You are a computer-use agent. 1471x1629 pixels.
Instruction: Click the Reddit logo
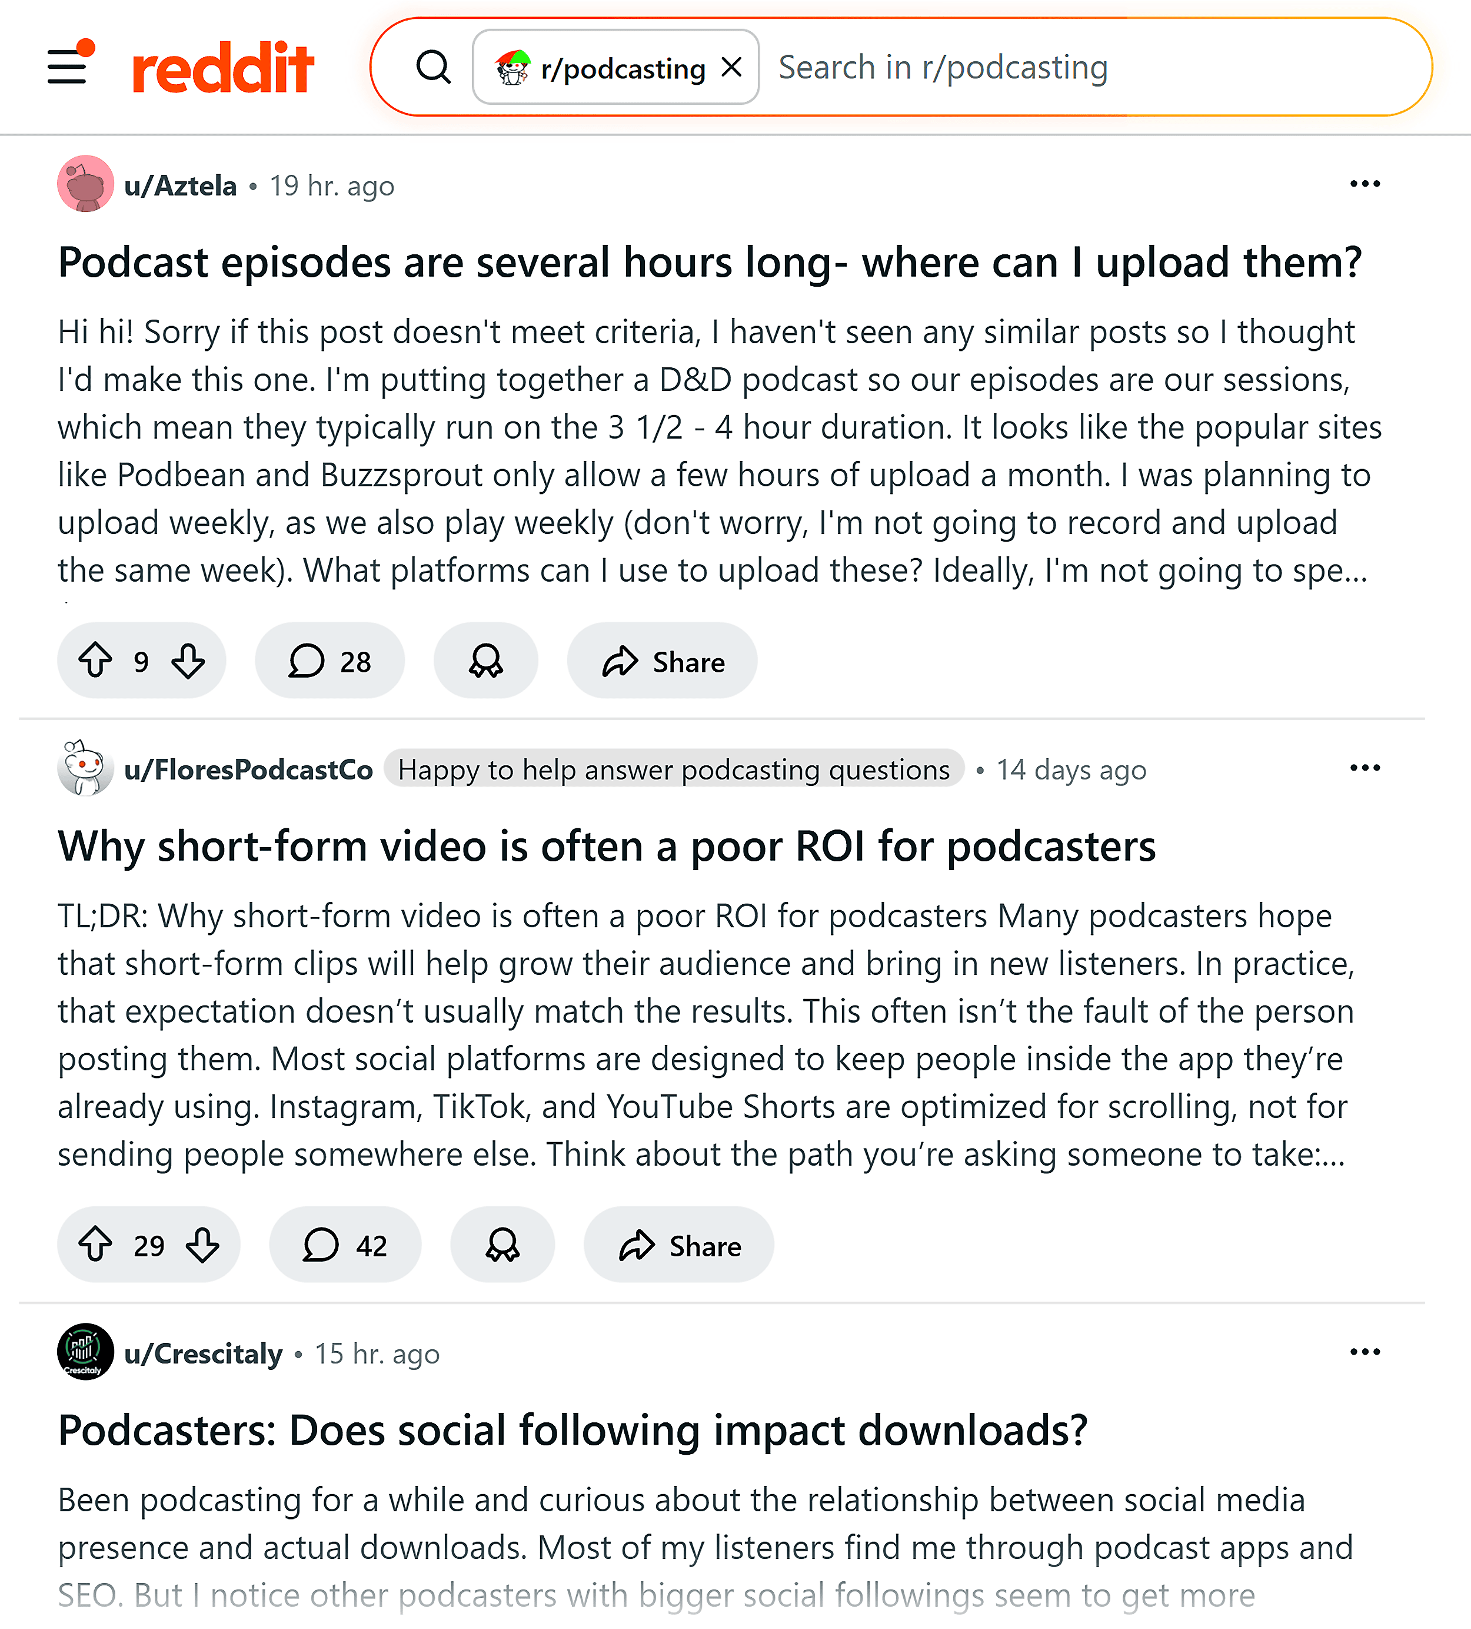(224, 68)
